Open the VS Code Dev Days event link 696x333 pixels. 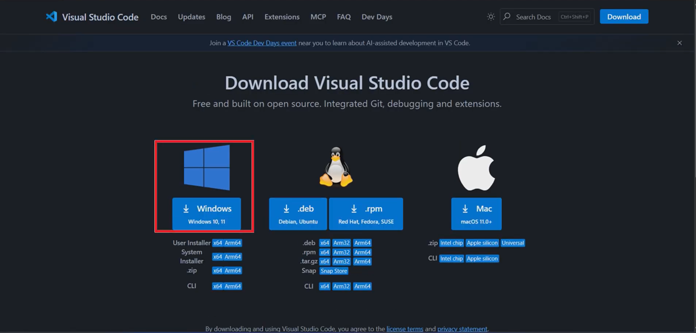(261, 43)
